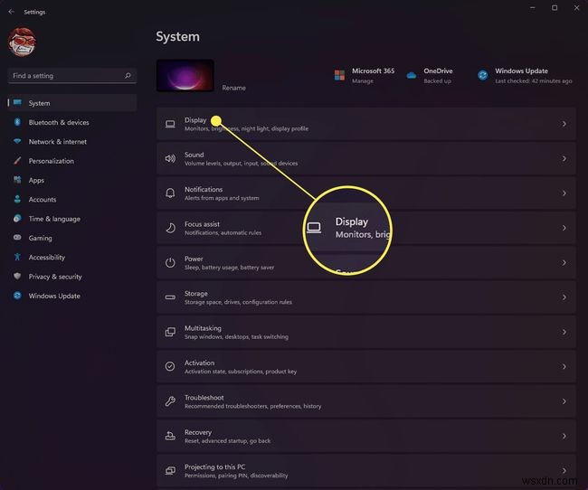Click the search magnifier icon
This screenshot has width=588, height=490.
(x=128, y=75)
